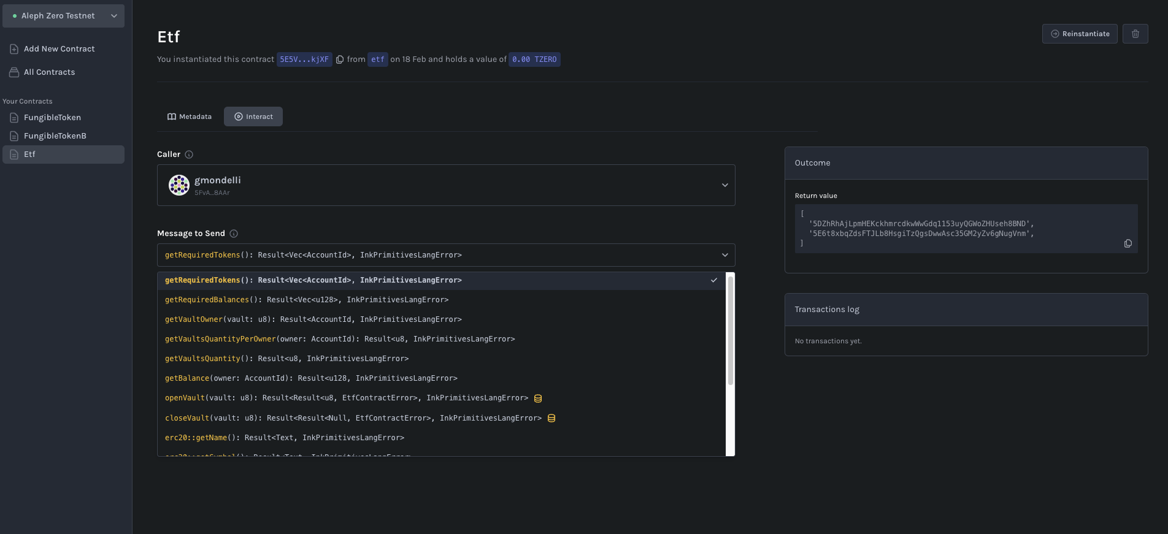Click the Add New Contract icon
The width and height of the screenshot is (1168, 534).
14,49
